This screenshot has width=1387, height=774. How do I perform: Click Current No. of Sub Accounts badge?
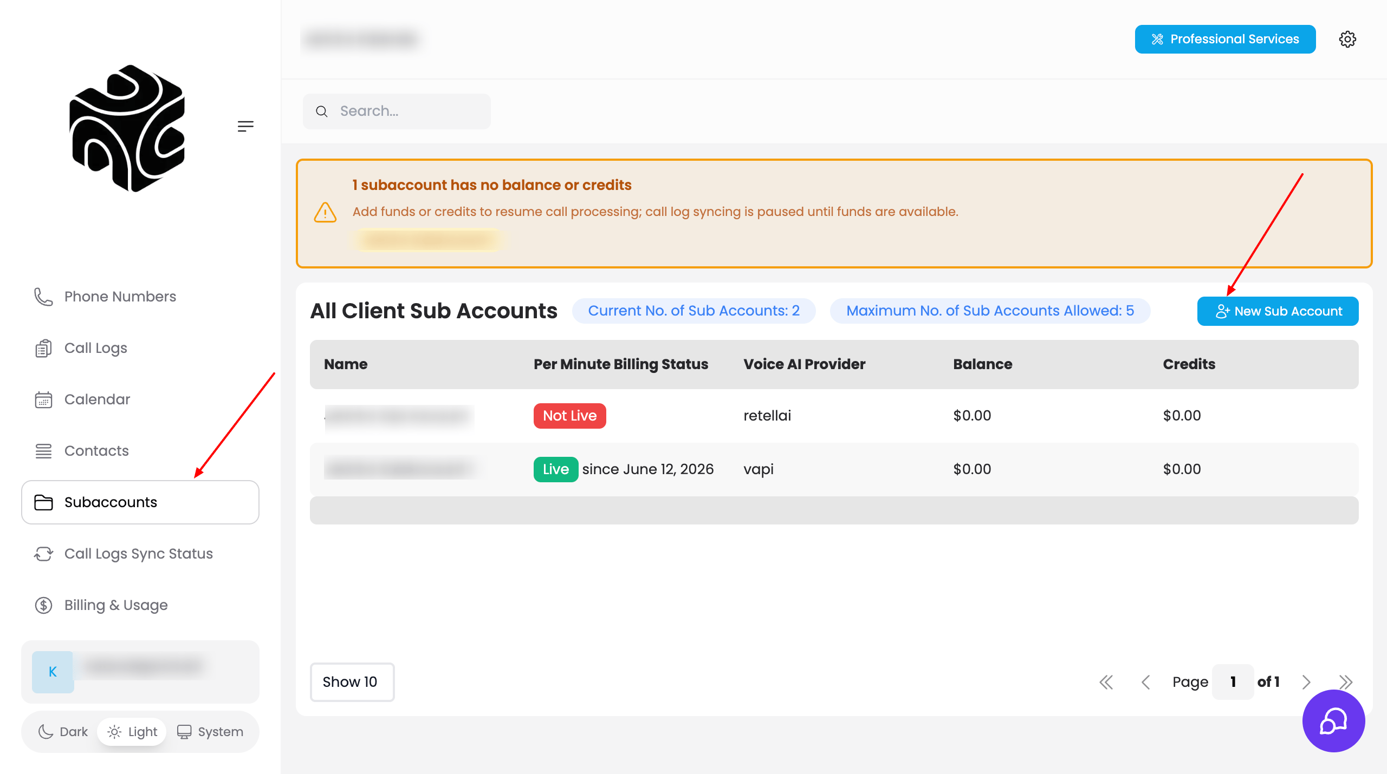click(x=693, y=311)
